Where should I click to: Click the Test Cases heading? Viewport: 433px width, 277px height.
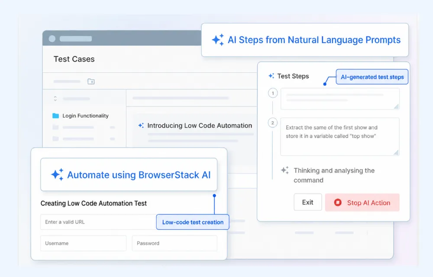pyautogui.click(x=74, y=59)
